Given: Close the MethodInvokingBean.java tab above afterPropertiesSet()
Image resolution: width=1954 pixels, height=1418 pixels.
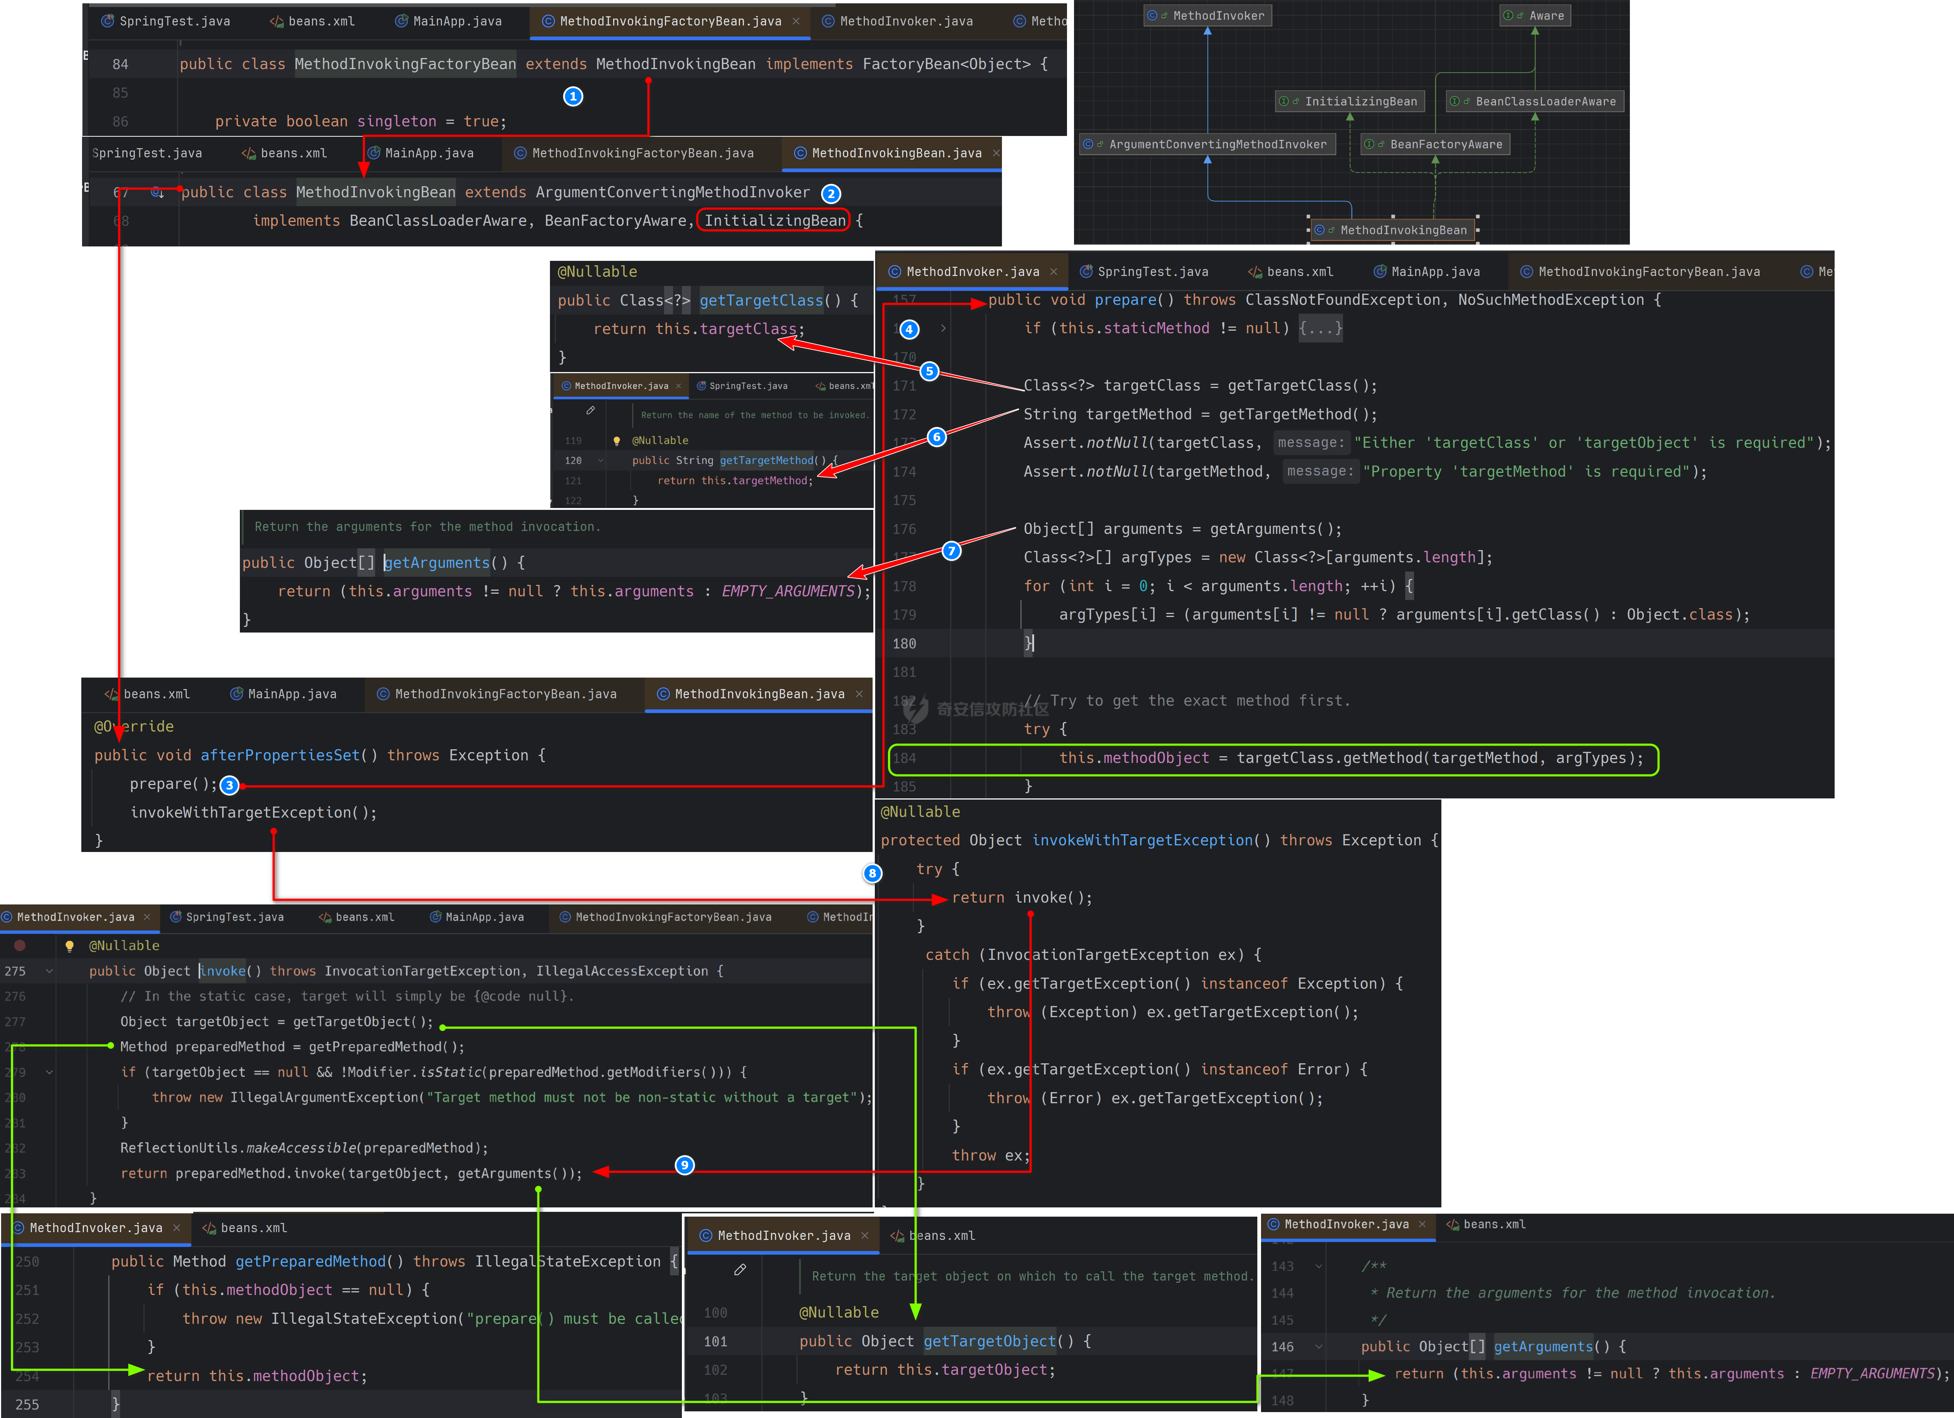Looking at the screenshot, I should pyautogui.click(x=859, y=693).
